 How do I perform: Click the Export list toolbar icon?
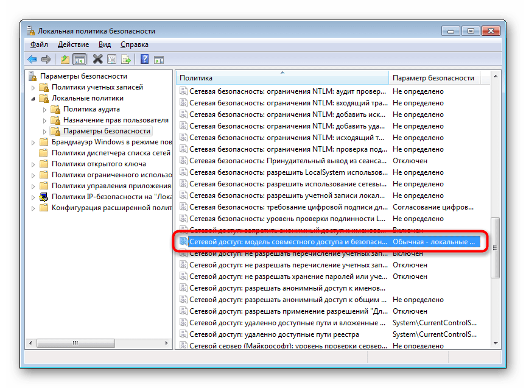(125, 59)
